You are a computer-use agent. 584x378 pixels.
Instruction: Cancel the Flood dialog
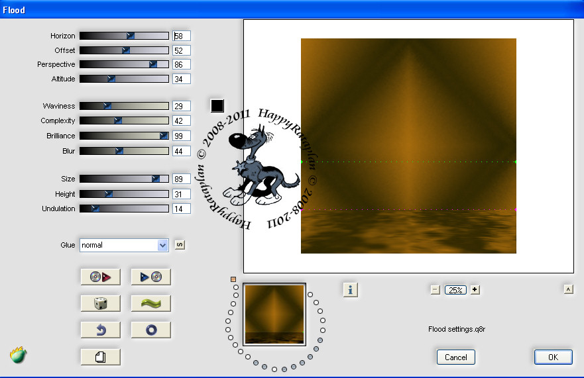pyautogui.click(x=455, y=357)
